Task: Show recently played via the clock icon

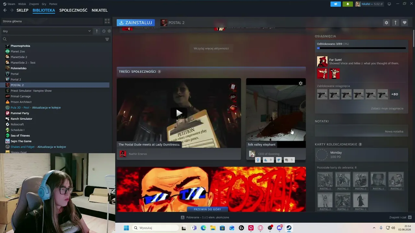Action: pos(104,31)
